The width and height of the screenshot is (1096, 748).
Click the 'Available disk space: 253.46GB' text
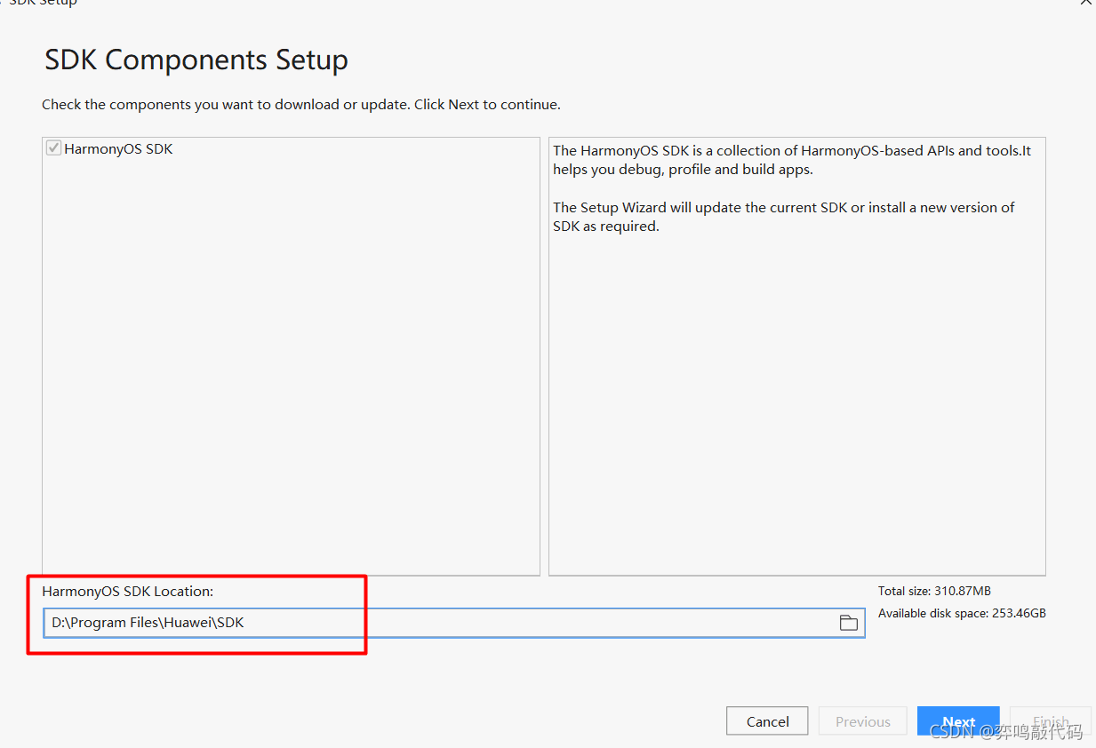click(x=962, y=613)
